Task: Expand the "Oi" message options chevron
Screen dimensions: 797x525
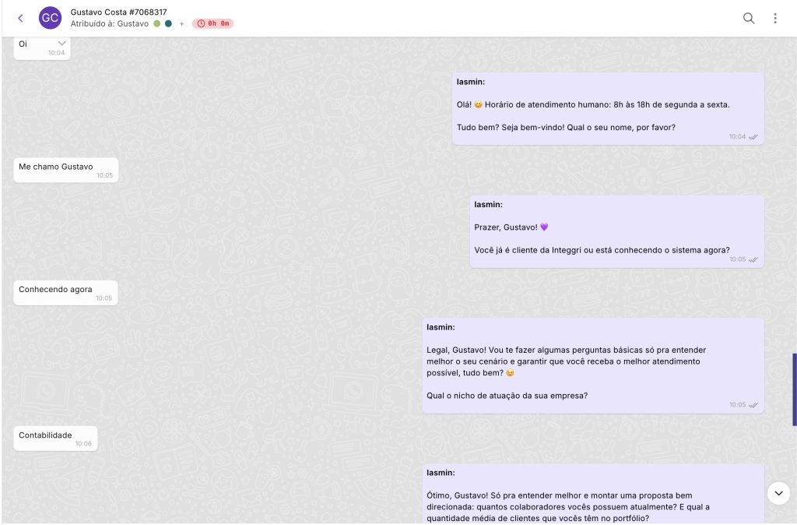Action: click(x=62, y=44)
